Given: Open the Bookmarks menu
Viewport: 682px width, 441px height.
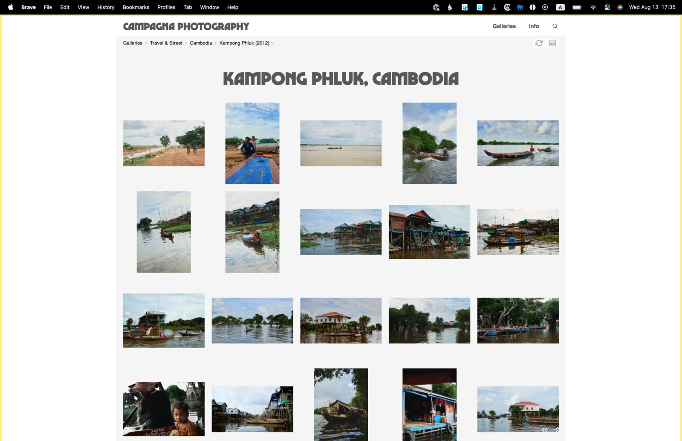Looking at the screenshot, I should click(136, 7).
